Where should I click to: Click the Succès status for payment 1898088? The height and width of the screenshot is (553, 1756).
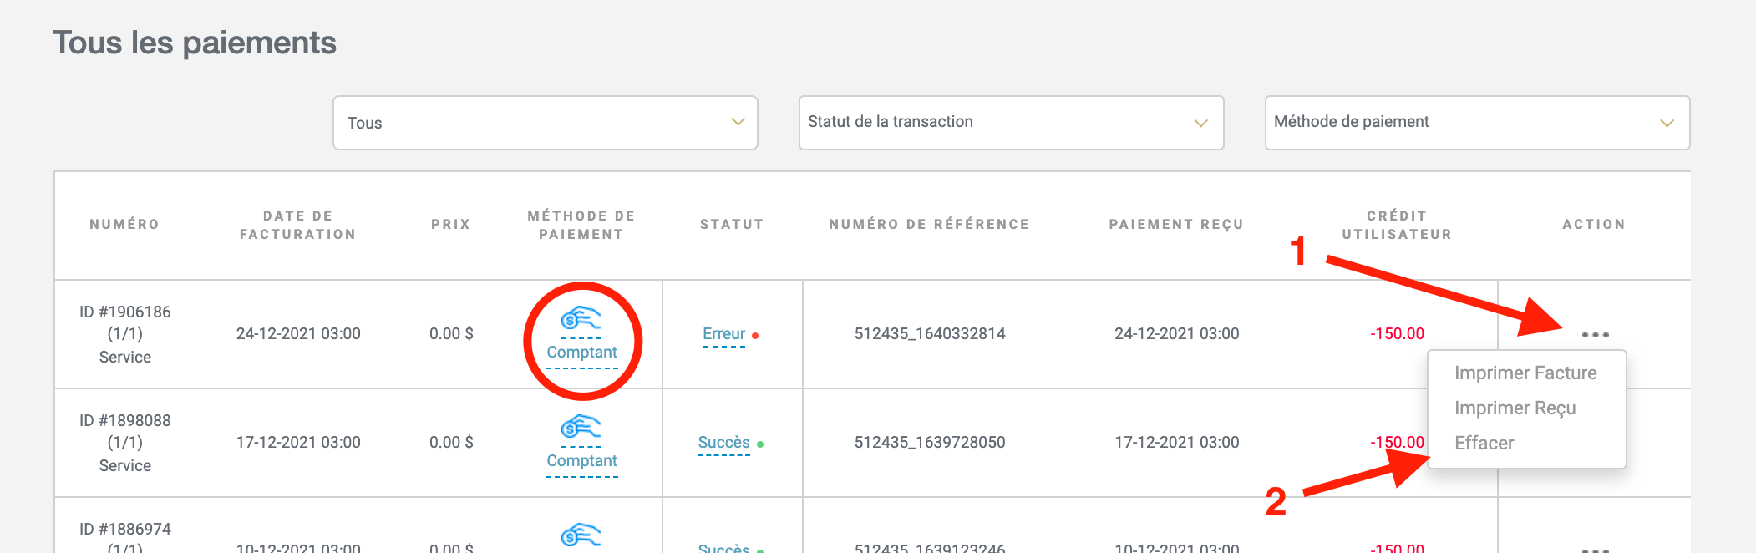click(x=723, y=443)
